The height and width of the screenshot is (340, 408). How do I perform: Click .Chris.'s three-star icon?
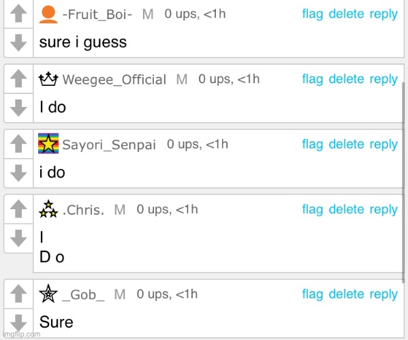pyautogui.click(x=48, y=209)
